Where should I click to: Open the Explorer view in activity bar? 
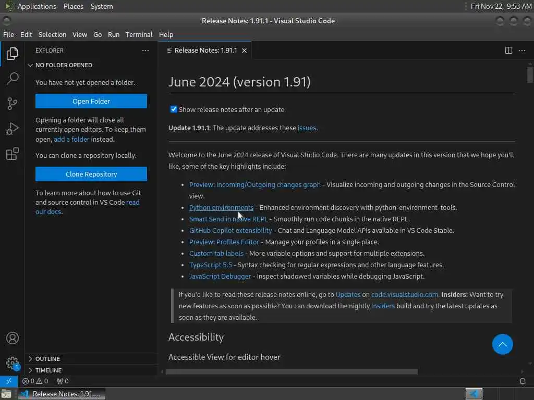[13, 54]
